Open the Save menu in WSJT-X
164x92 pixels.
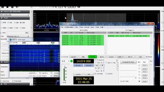click(92, 27)
